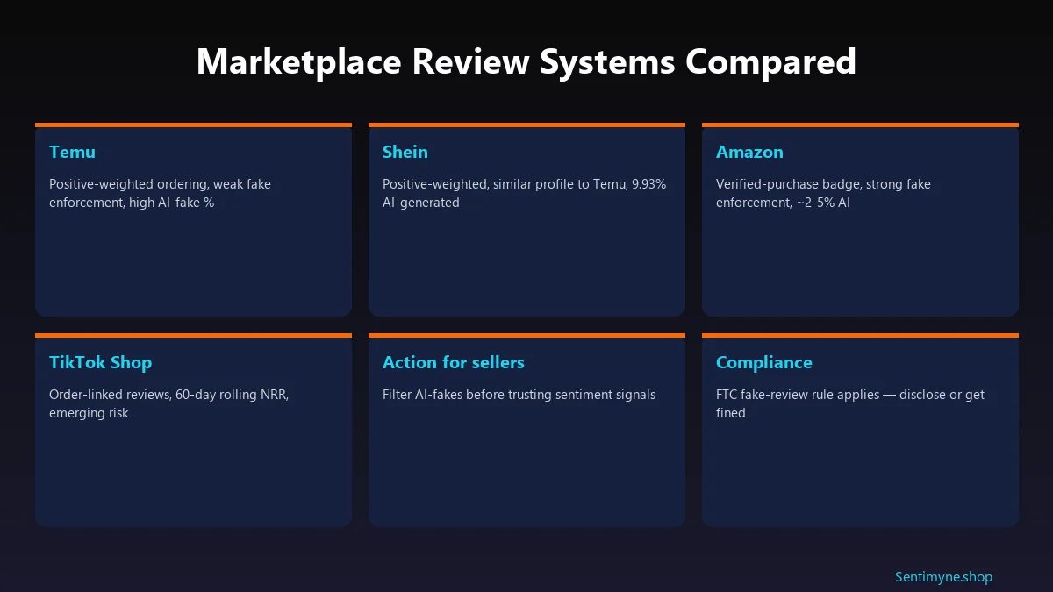Screen dimensions: 1053x592
Task: Click the text "Positive-weighted ordering, weak fake enforcement"
Action: pyautogui.click(x=160, y=193)
